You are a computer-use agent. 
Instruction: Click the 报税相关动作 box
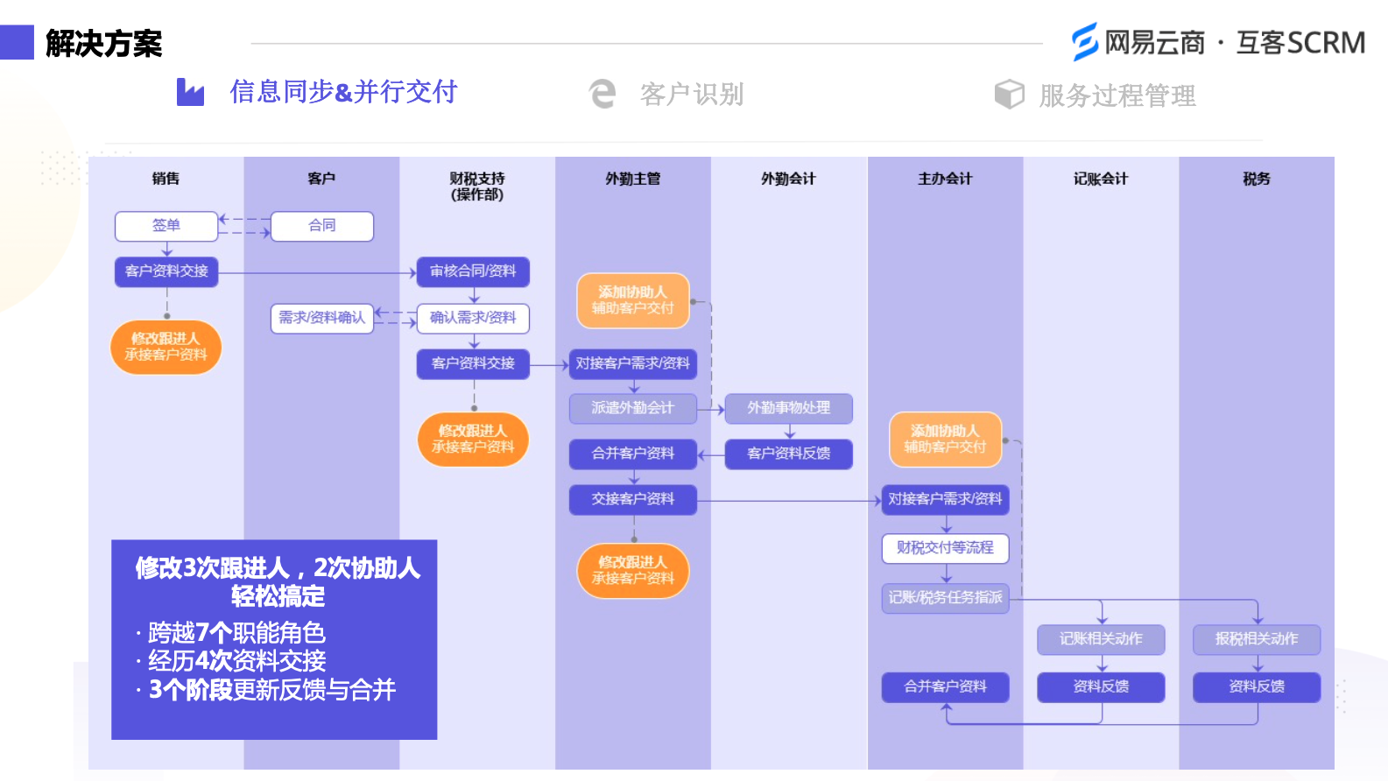pos(1256,639)
